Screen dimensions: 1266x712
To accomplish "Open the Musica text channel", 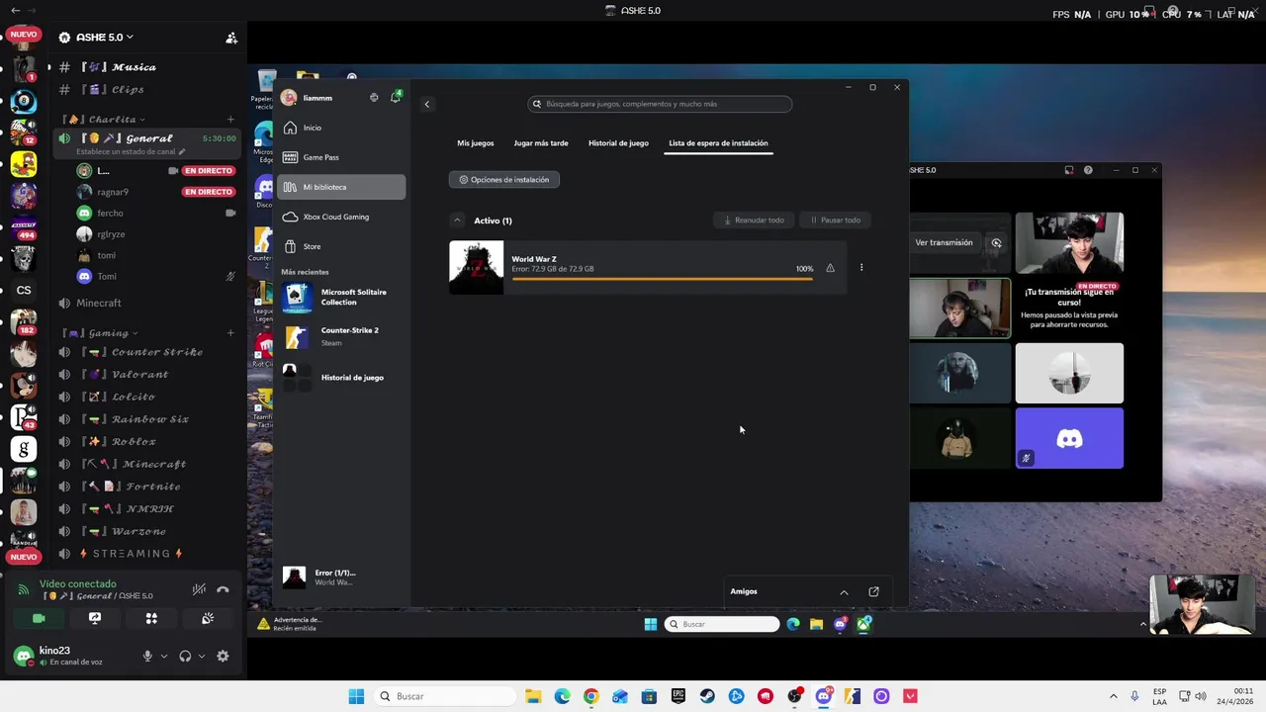I will pyautogui.click(x=148, y=67).
